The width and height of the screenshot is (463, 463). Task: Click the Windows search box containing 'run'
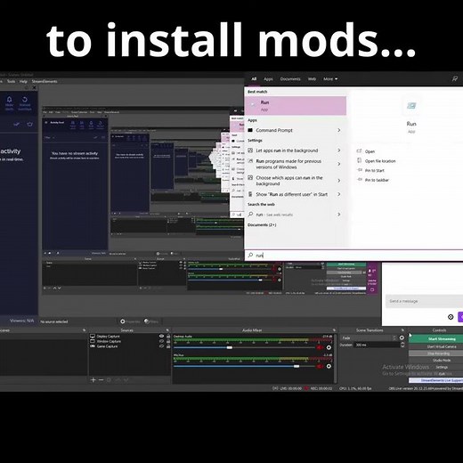353,256
